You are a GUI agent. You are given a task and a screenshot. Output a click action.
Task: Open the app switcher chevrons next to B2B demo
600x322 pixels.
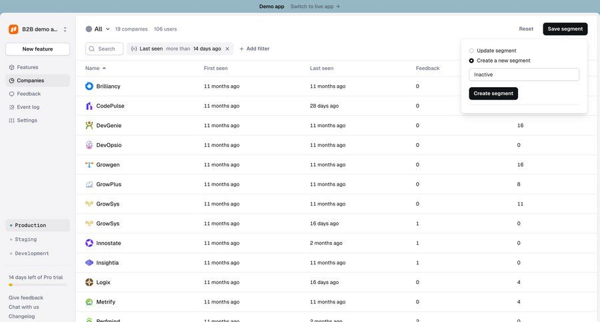tap(65, 29)
